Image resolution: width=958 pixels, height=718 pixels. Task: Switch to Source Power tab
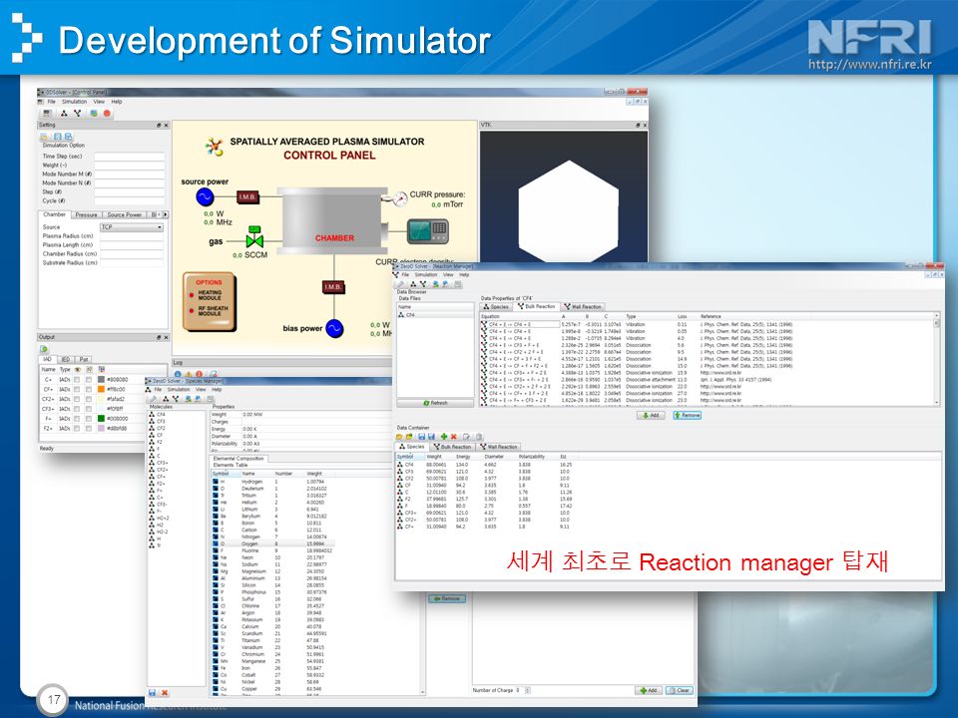tap(124, 215)
